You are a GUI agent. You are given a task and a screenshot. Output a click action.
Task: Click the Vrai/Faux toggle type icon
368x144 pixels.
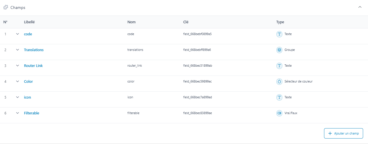[x=279, y=113]
